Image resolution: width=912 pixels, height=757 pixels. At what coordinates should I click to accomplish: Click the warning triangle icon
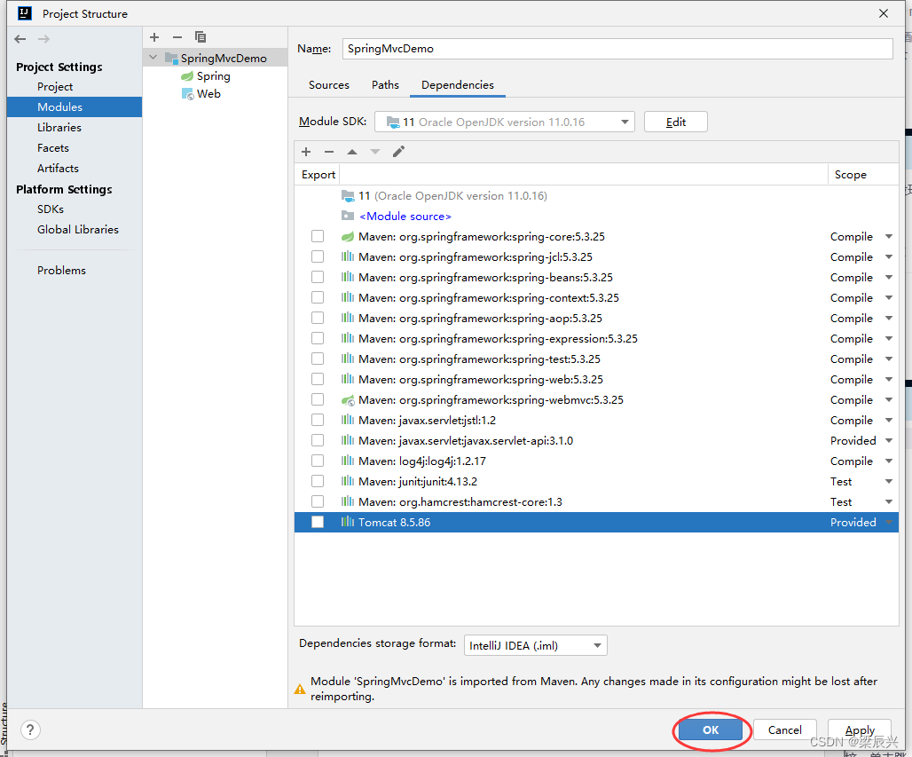(300, 690)
